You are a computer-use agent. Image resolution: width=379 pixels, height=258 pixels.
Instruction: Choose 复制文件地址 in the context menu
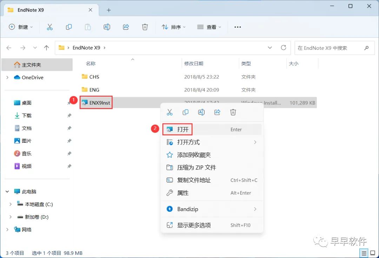coord(212,180)
